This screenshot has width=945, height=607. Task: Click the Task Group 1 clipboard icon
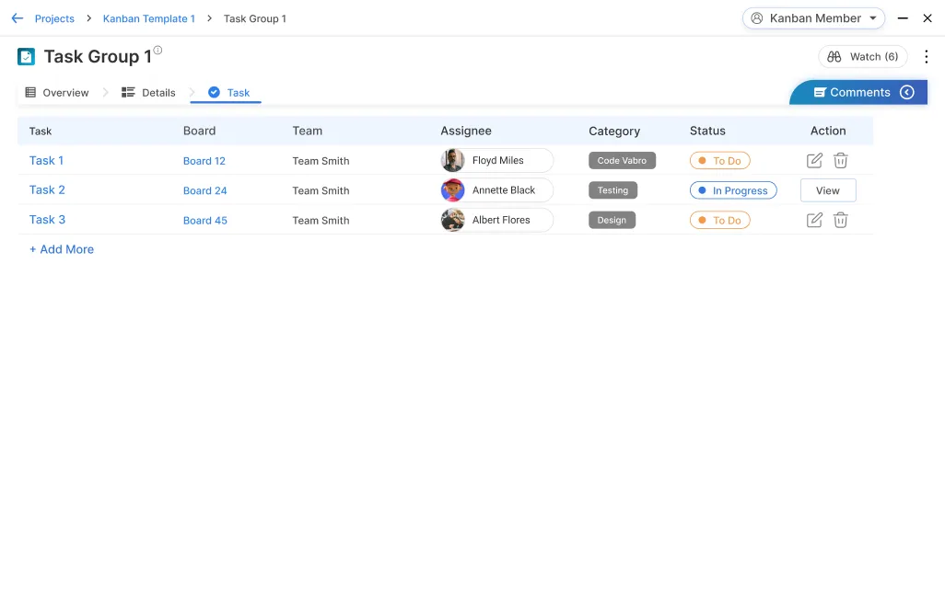coord(26,57)
